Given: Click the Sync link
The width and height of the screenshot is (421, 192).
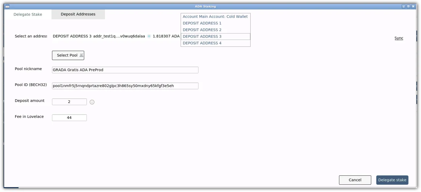Looking at the screenshot, I should (x=399, y=38).
